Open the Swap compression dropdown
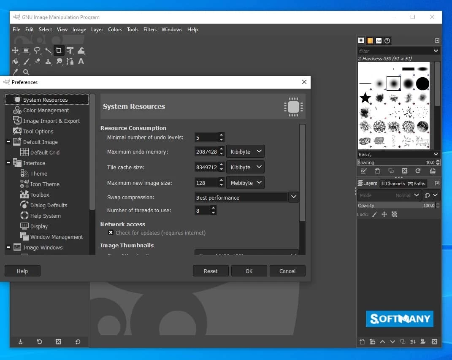 coord(294,197)
